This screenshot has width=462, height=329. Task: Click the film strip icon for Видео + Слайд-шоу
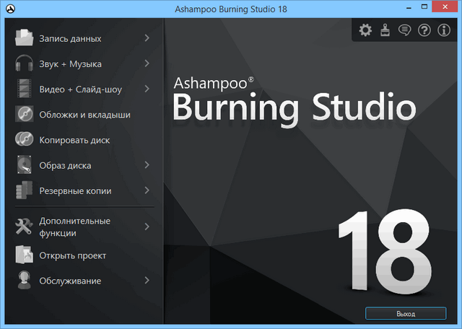pos(25,89)
